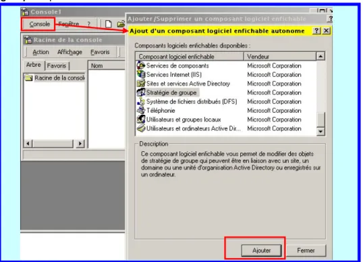Click the new document icon in Console1 toolbar
This screenshot has width=363, height=262.
point(109,24)
